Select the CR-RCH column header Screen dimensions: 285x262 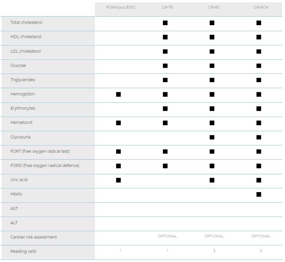click(261, 7)
